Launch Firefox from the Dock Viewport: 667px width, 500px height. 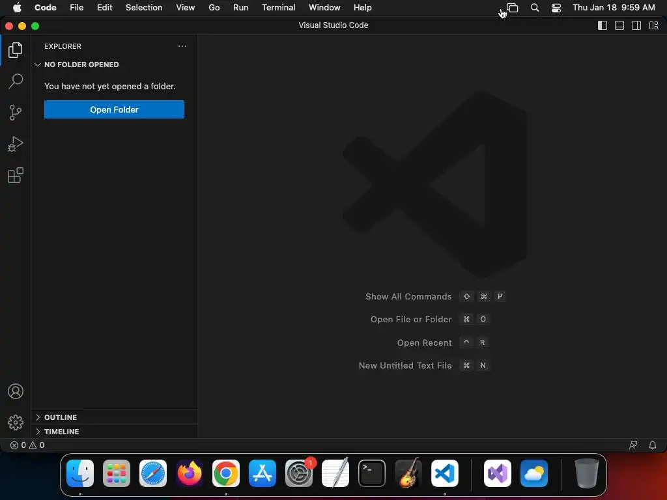click(190, 473)
